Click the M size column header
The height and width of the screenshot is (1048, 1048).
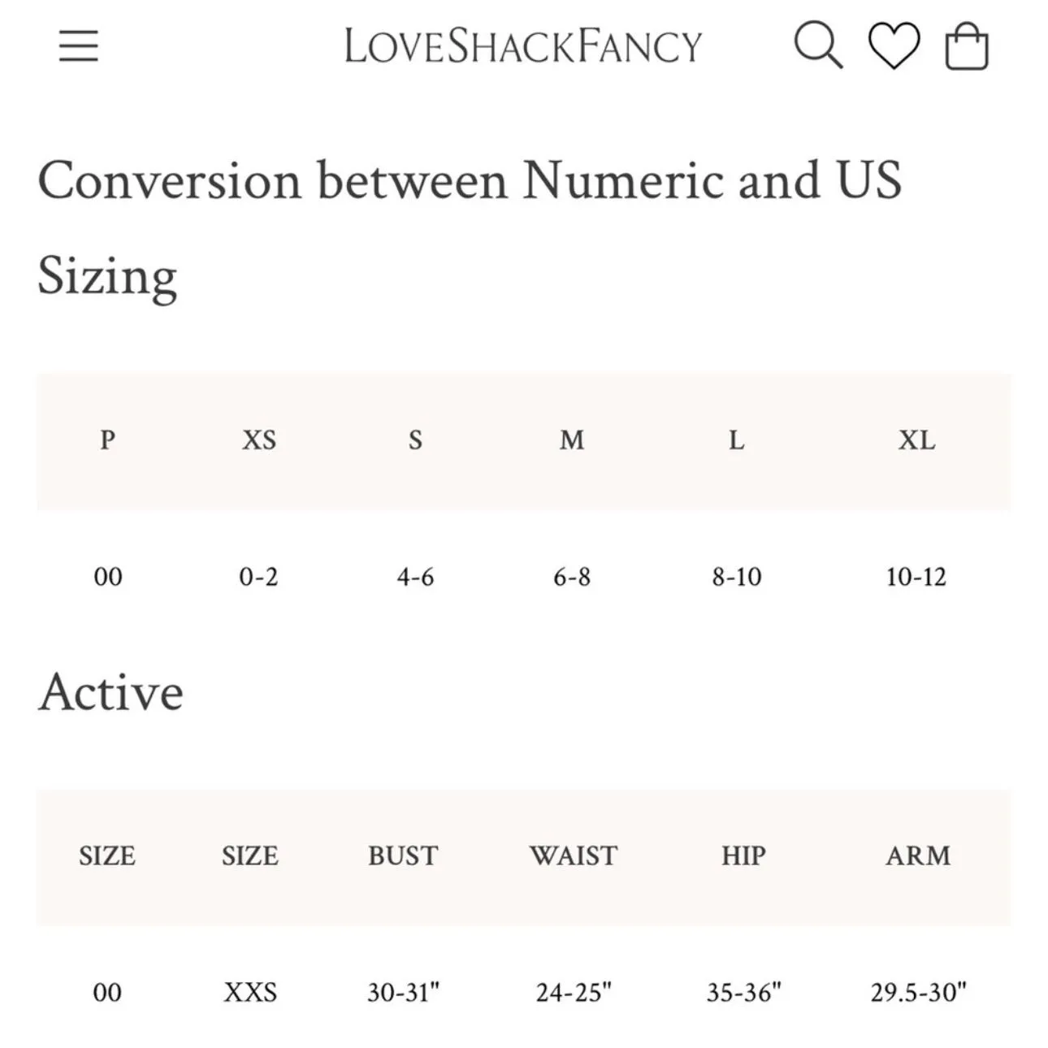572,440
